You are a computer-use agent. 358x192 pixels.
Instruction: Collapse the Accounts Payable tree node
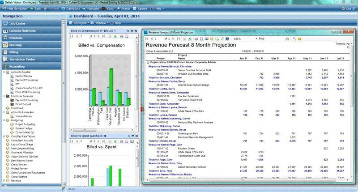point(4,72)
